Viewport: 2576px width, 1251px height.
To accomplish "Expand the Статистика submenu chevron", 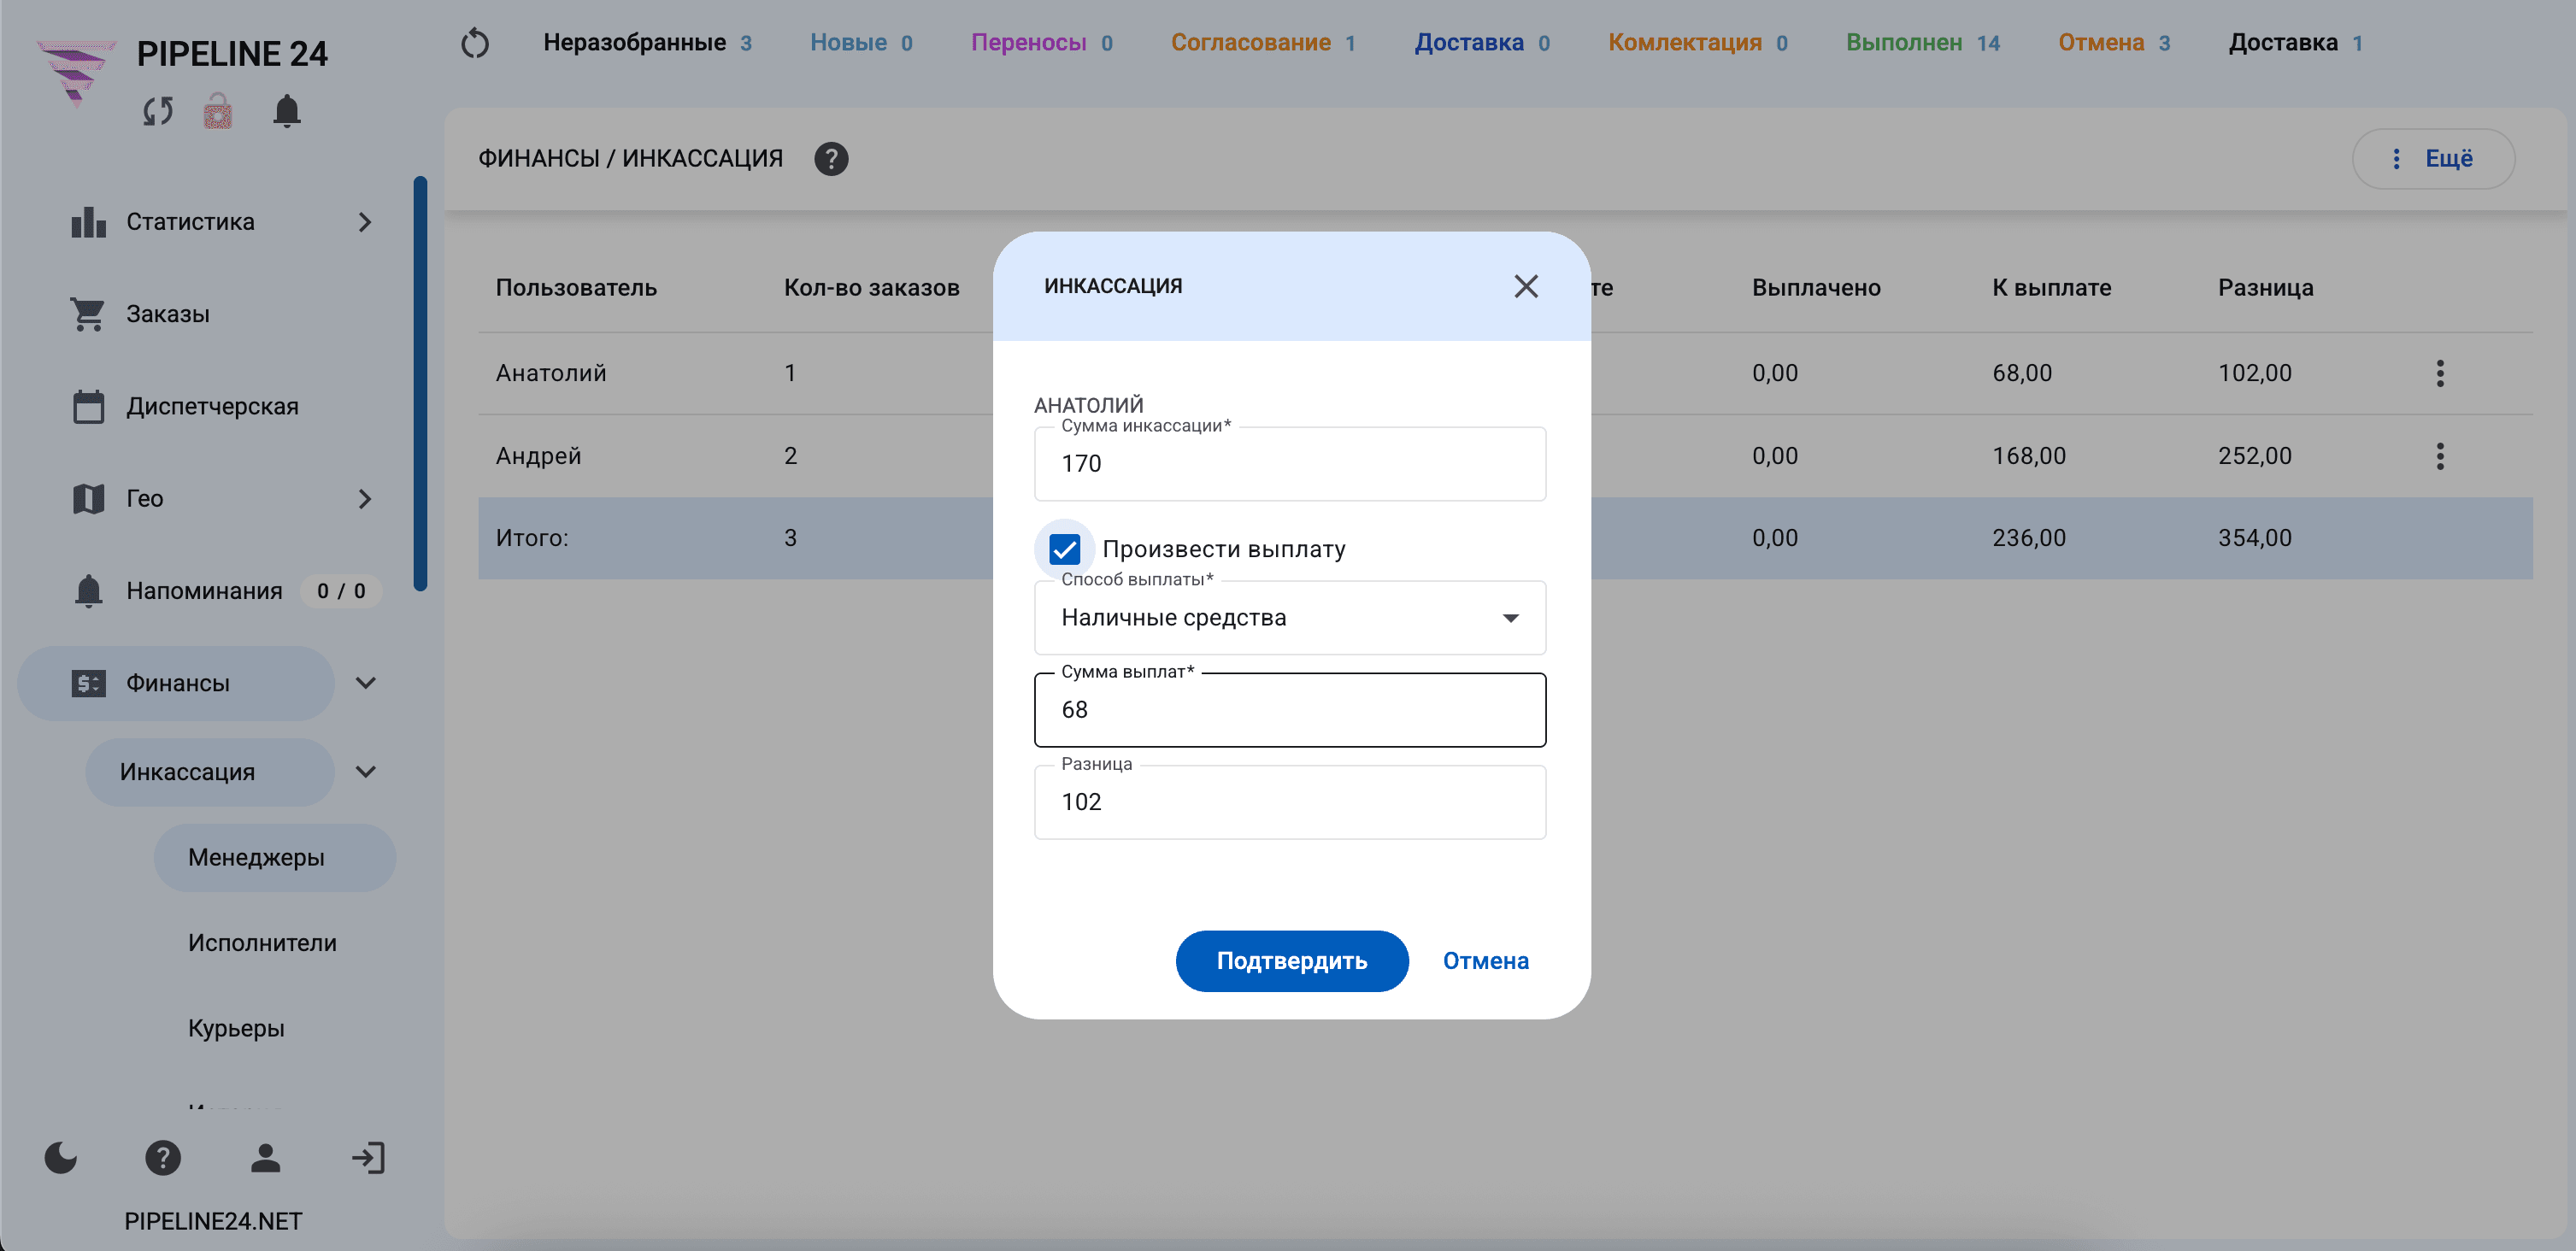I will click(x=365, y=222).
